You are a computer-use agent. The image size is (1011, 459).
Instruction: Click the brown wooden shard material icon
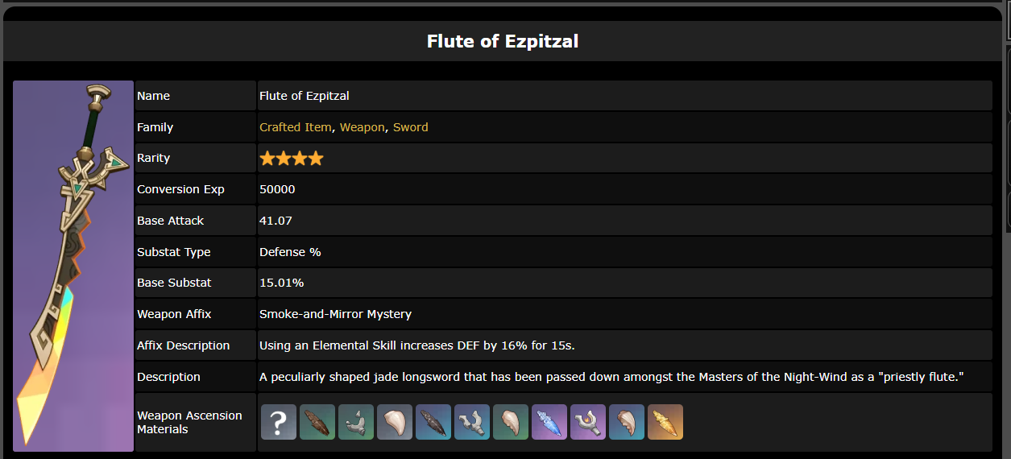(317, 422)
